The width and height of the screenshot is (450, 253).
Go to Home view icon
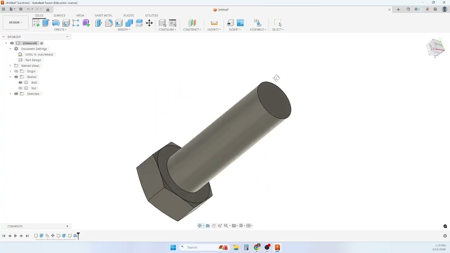pyautogui.click(x=48, y=10)
